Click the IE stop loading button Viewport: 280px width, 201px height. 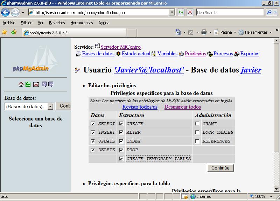pyautogui.click(x=190, y=12)
